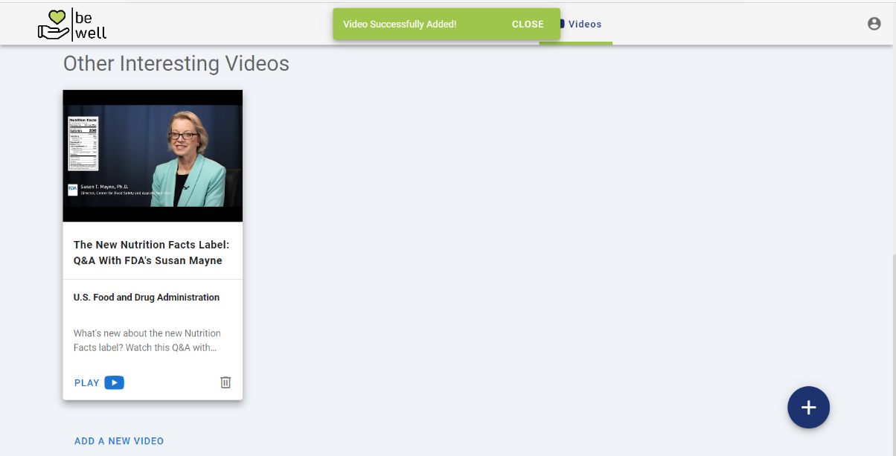896x456 pixels.
Task: Open the user account menu icon
Action: 874,24
